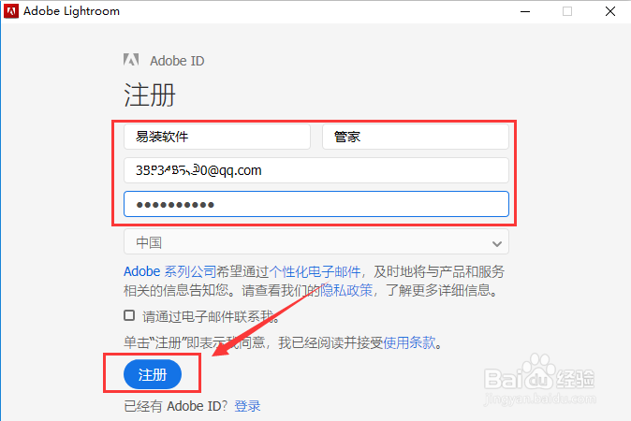Viewport: 631px width, 421px height.
Task: Open the Adobe 系列公司 link
Action: tap(170, 272)
